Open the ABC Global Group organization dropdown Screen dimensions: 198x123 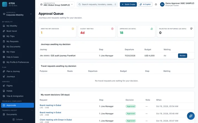tap(57, 4)
